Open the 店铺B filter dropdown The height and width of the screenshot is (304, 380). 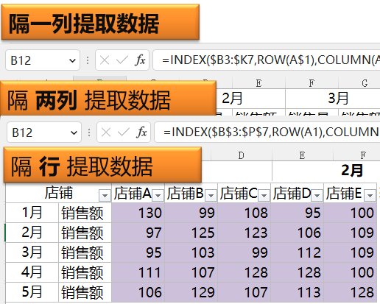[x=211, y=195]
